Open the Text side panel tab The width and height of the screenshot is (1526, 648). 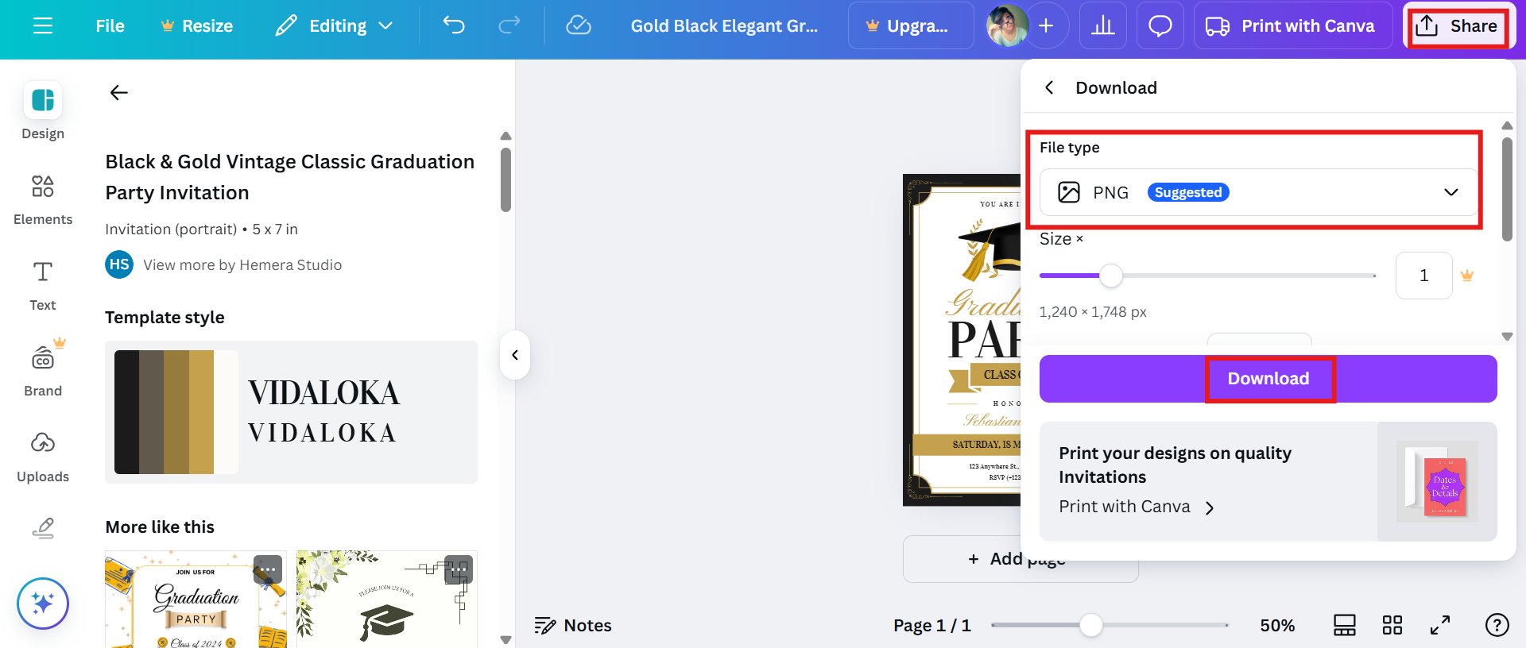tap(43, 286)
